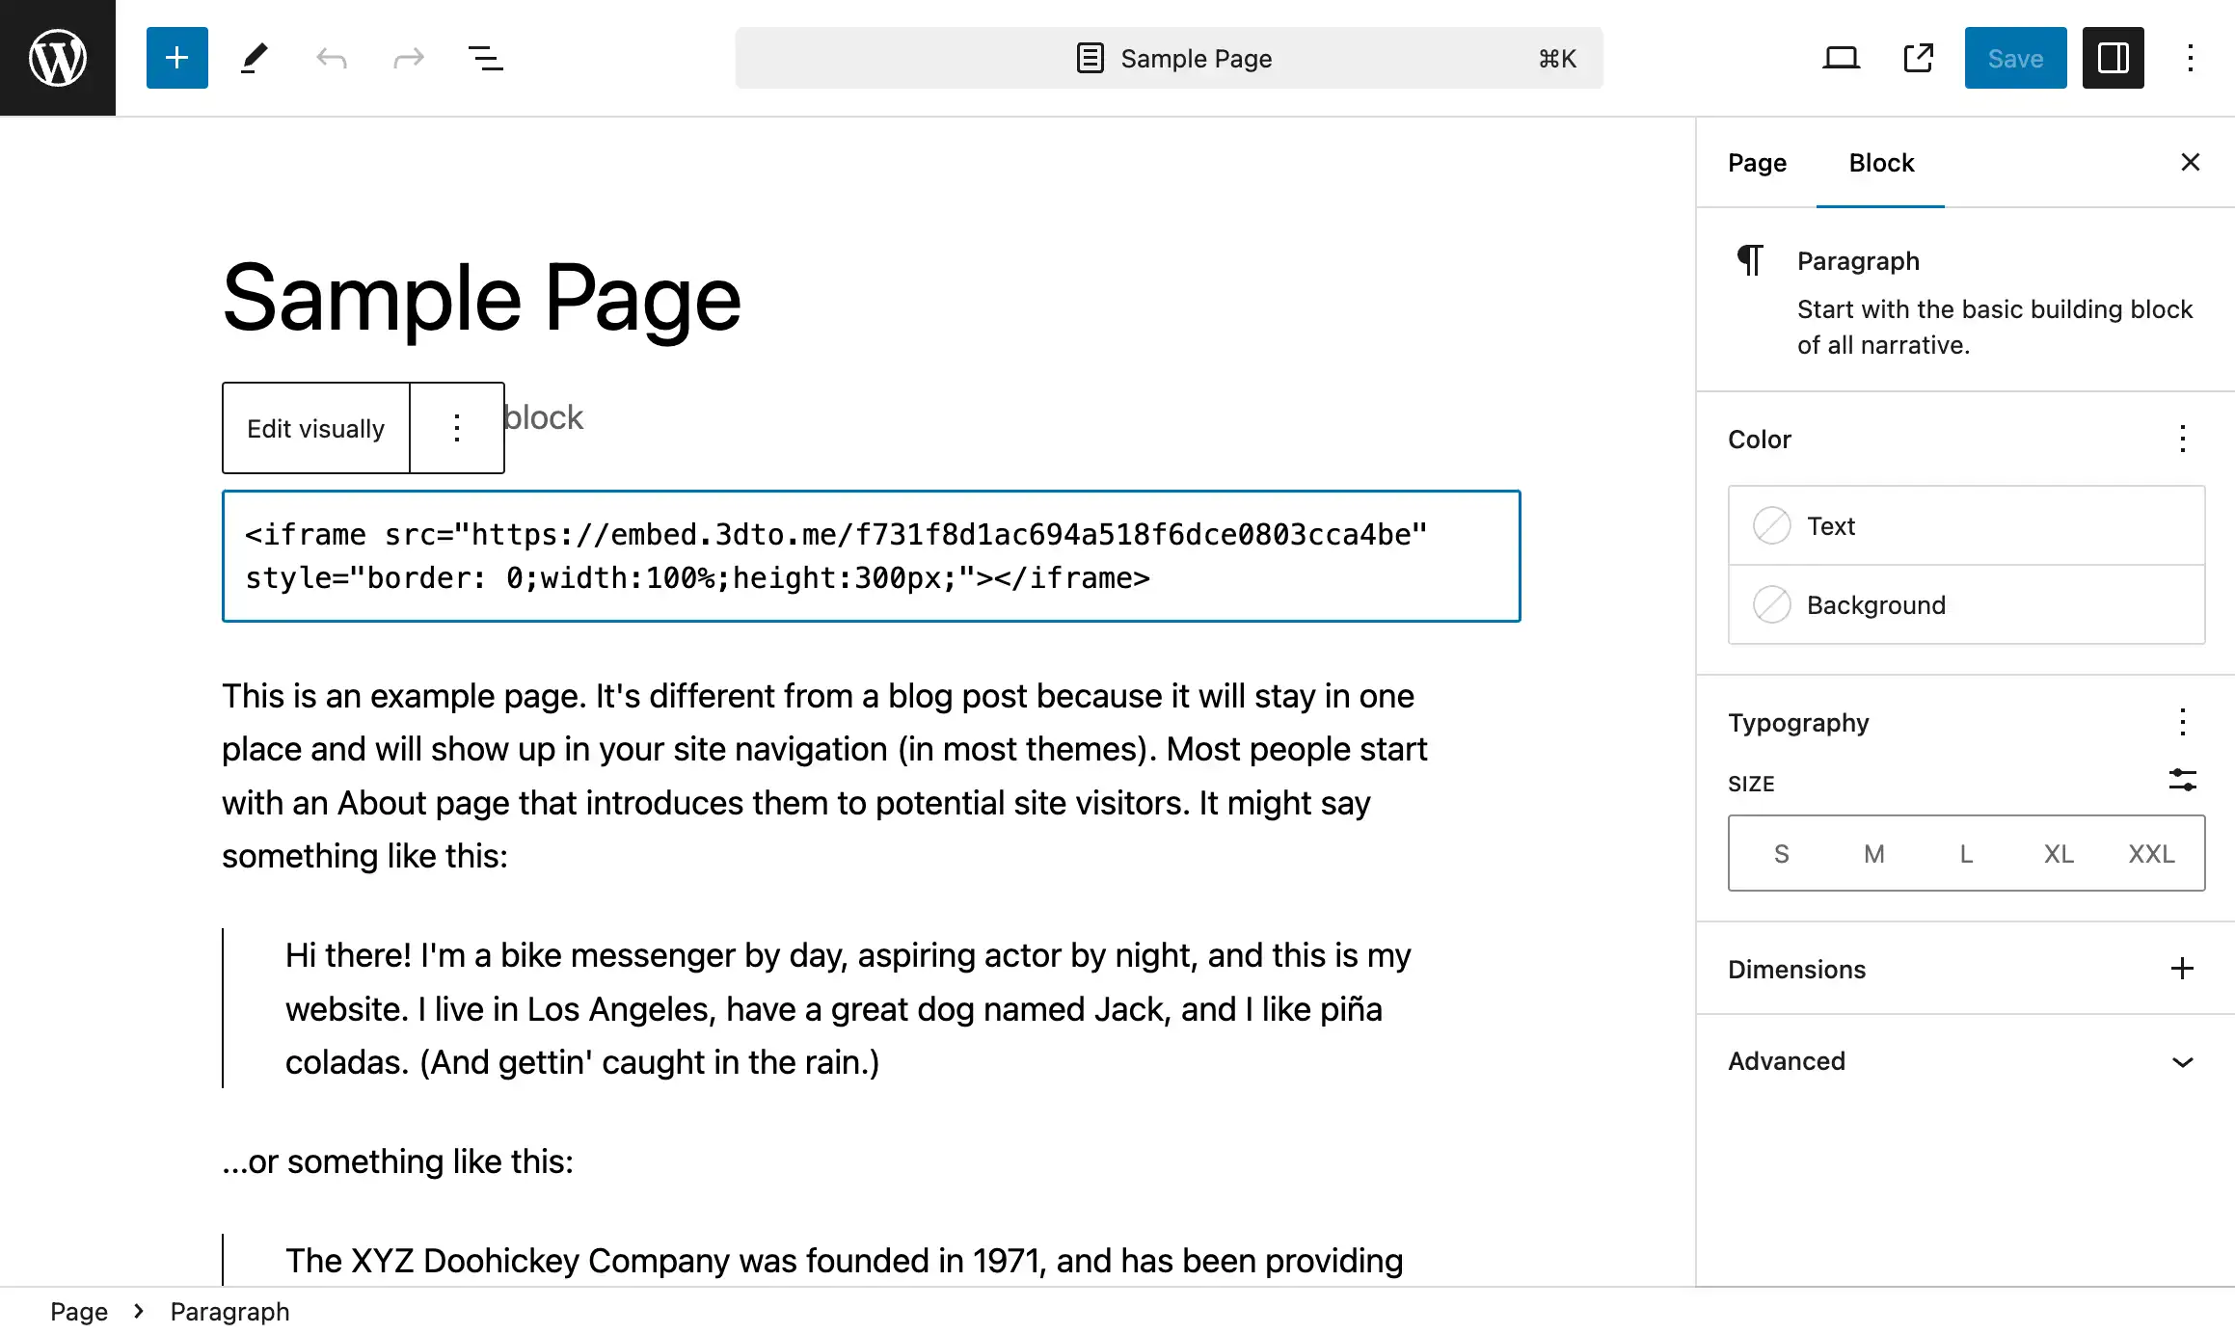Open Typography options three-dot menu
The height and width of the screenshot is (1334, 2235).
point(2182,723)
